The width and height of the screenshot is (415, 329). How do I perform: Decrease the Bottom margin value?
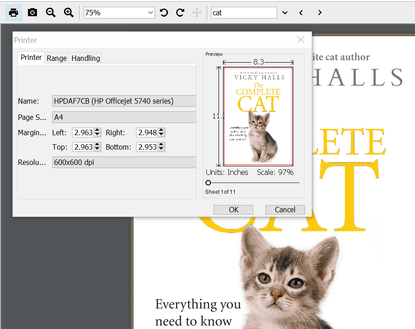pyautogui.click(x=161, y=149)
